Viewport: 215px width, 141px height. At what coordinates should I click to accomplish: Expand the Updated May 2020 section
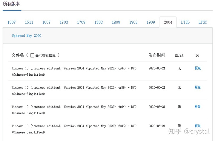pos(27,36)
